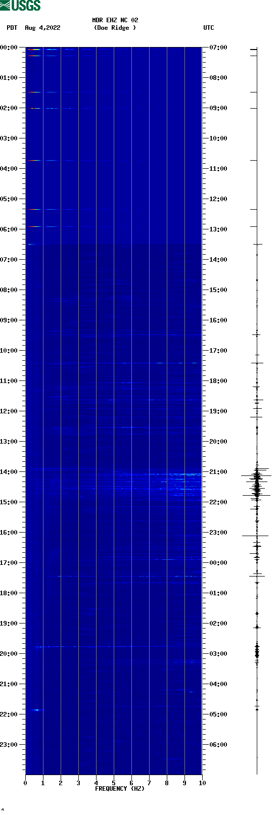Click the 15:00 UTC right-axis label
279x815 pixels.
click(x=218, y=290)
